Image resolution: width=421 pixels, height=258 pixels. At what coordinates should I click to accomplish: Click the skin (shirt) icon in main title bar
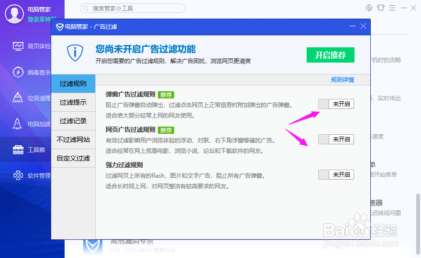[381, 8]
